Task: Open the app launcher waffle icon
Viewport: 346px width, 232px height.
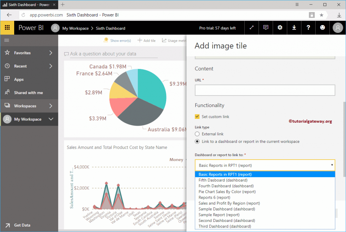Action: (7, 27)
